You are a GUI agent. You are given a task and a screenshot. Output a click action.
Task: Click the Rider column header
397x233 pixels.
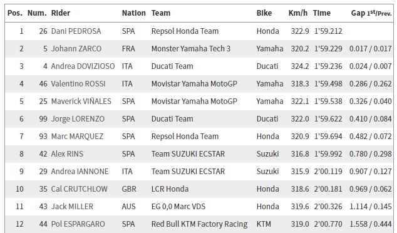(x=61, y=13)
